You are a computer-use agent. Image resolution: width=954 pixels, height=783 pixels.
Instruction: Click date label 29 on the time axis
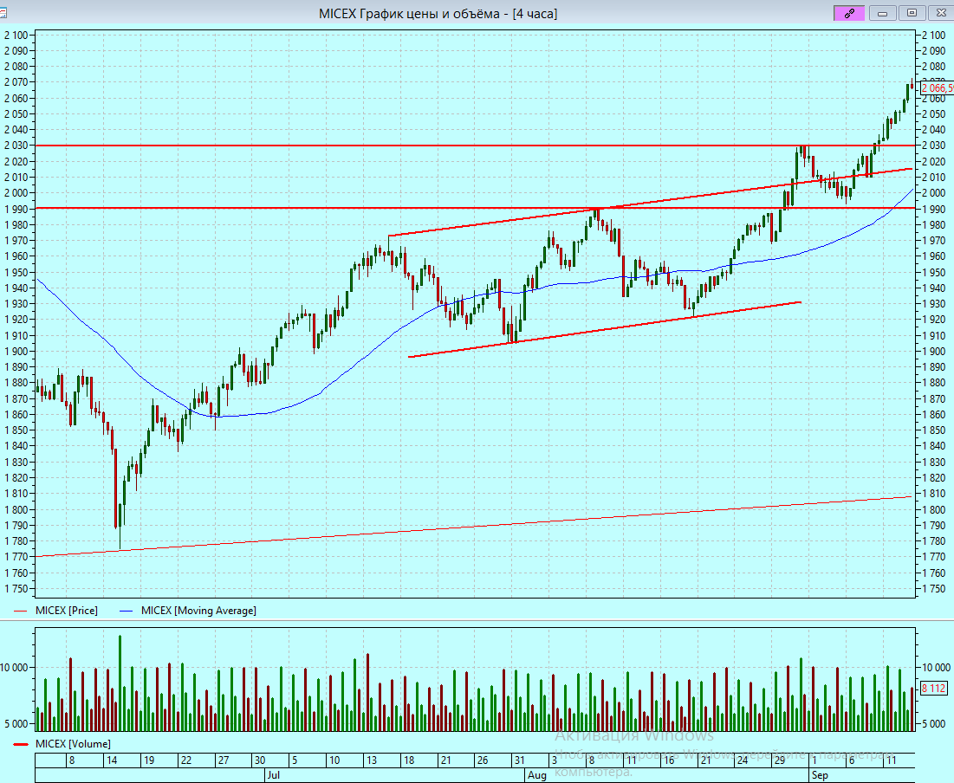pyautogui.click(x=779, y=760)
